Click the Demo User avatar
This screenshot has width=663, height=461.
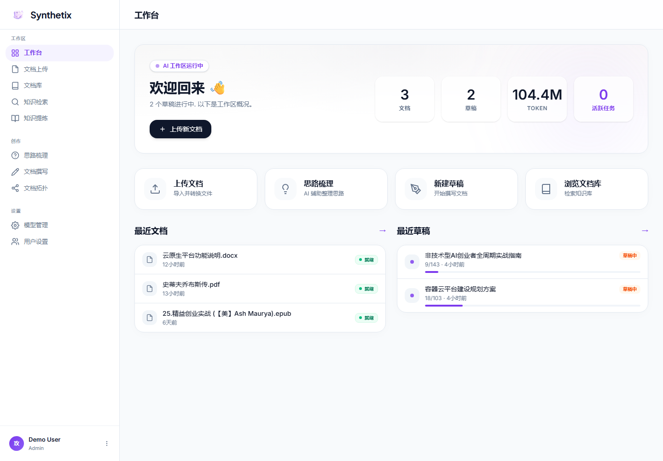click(x=17, y=443)
